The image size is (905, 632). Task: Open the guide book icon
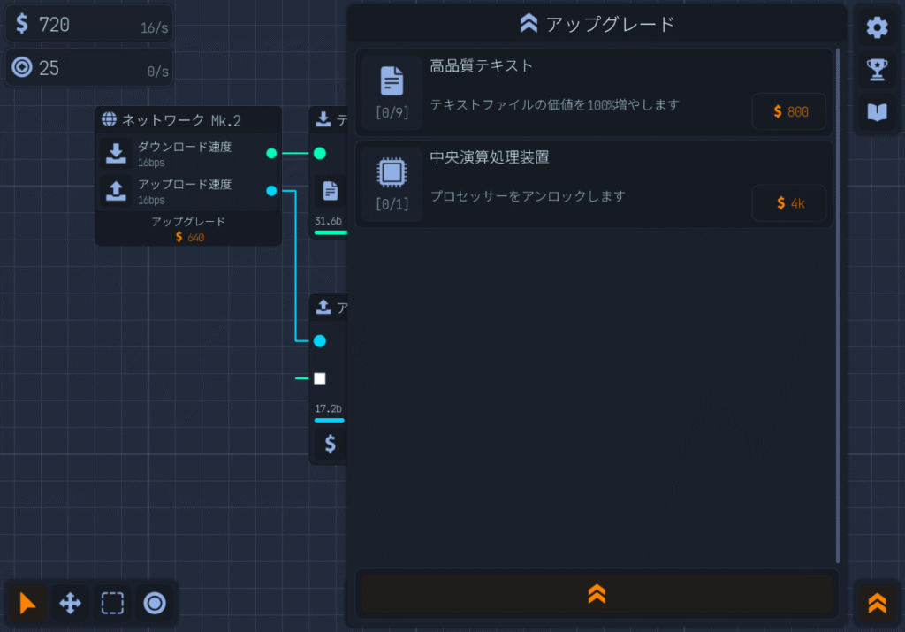(877, 112)
